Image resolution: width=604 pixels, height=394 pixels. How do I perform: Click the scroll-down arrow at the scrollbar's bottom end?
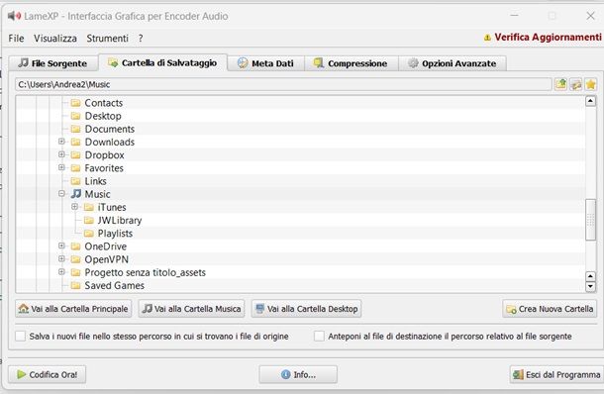[x=590, y=286]
